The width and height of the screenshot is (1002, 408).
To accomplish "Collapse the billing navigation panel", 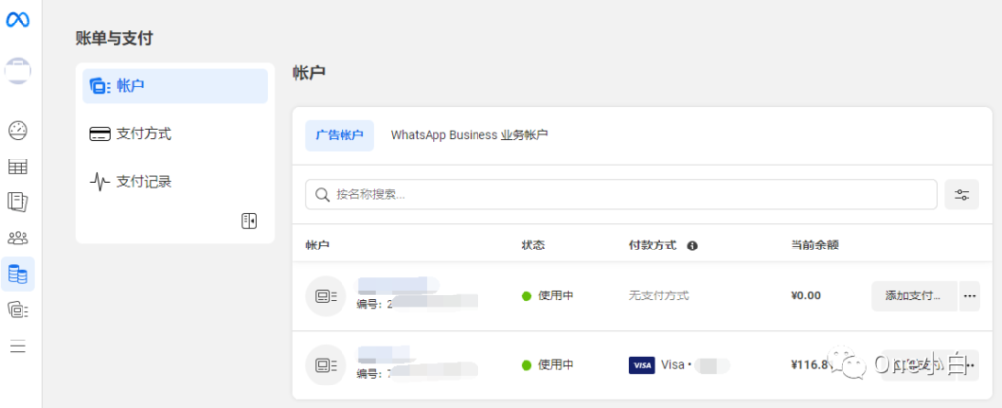I will coord(250,221).
